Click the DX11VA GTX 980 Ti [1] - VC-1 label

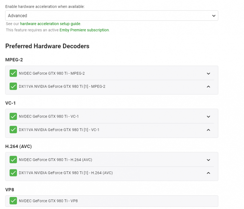(59, 130)
